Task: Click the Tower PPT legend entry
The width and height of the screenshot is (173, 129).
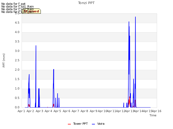Action: click(x=78, y=124)
